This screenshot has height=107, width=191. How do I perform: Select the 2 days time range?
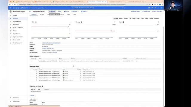pos(134,18)
